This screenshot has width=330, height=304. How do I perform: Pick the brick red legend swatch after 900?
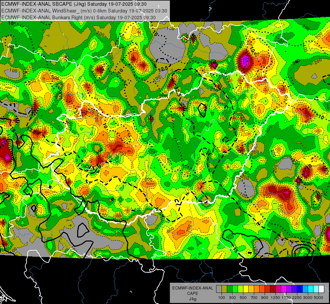[268, 289]
